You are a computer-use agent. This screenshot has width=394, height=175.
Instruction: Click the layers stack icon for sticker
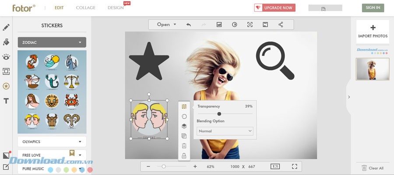coord(184,126)
